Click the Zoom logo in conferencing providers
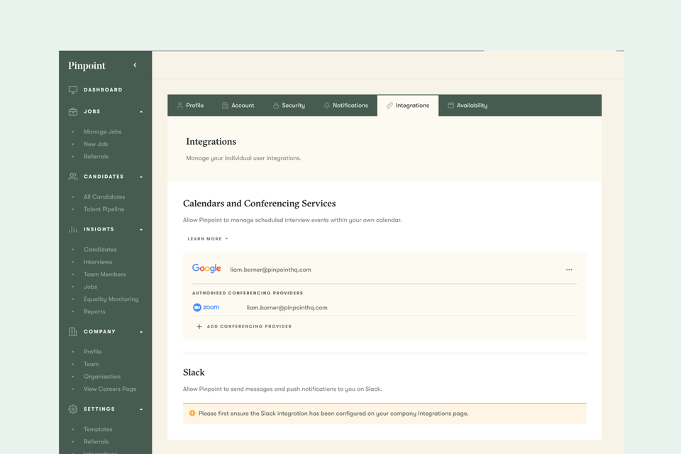 pos(206,307)
